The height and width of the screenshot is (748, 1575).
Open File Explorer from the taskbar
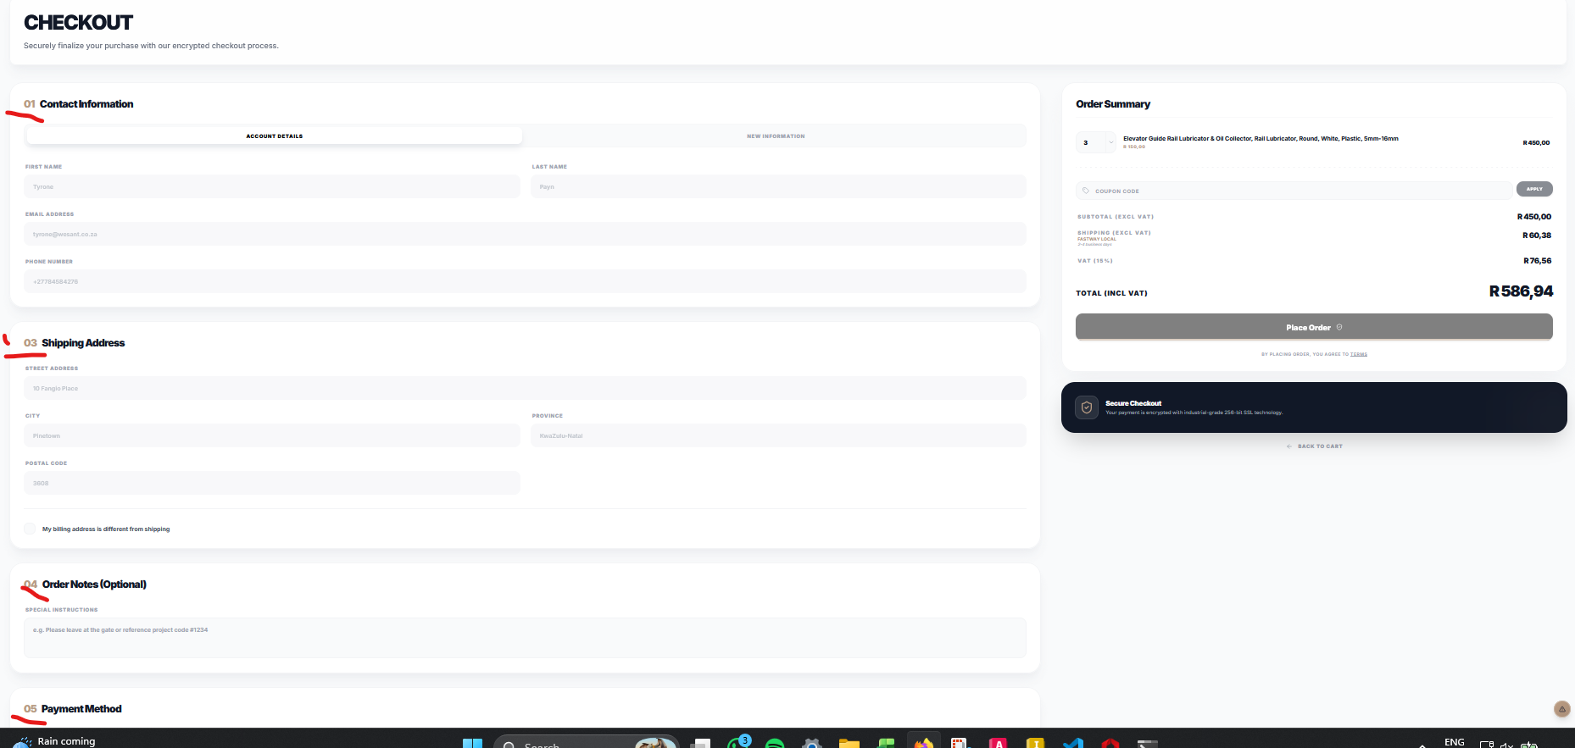(849, 744)
